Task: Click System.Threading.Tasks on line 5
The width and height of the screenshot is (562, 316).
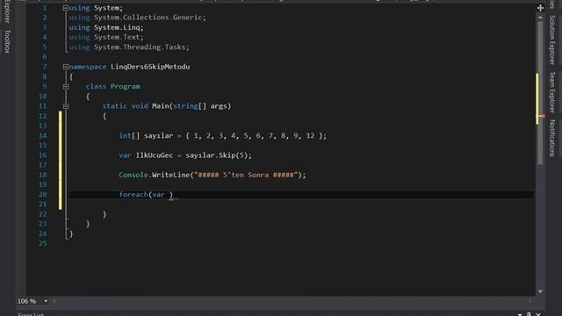Action: [x=140, y=47]
